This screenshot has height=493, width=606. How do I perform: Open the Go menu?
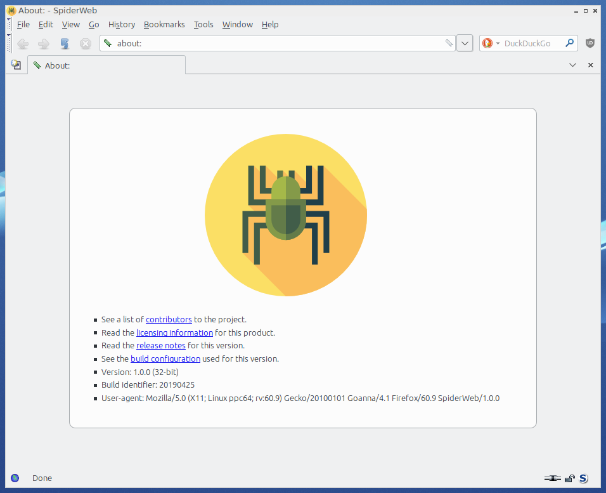click(94, 24)
